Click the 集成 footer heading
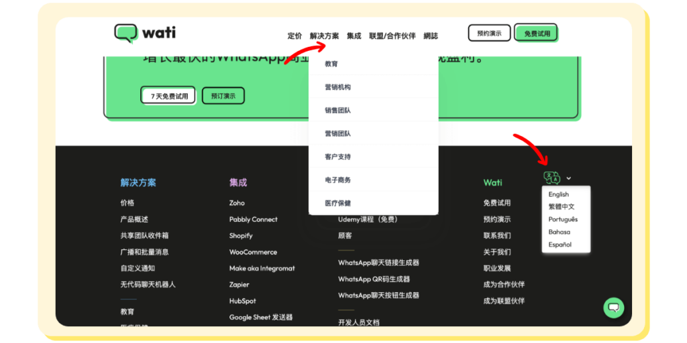Viewport: 687px width, 343px height. 238,182
